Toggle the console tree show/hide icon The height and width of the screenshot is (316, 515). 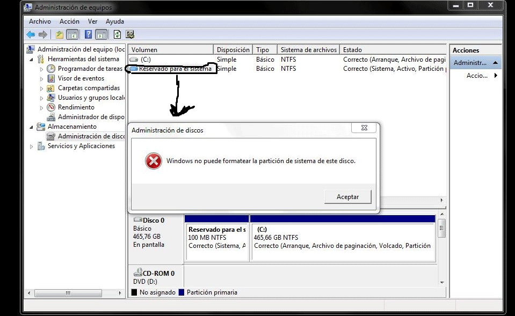click(x=72, y=34)
